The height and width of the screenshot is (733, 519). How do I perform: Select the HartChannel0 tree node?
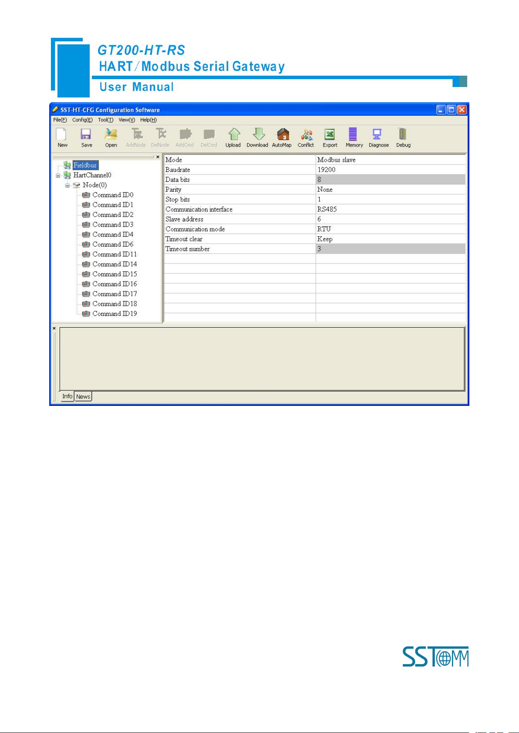click(92, 175)
